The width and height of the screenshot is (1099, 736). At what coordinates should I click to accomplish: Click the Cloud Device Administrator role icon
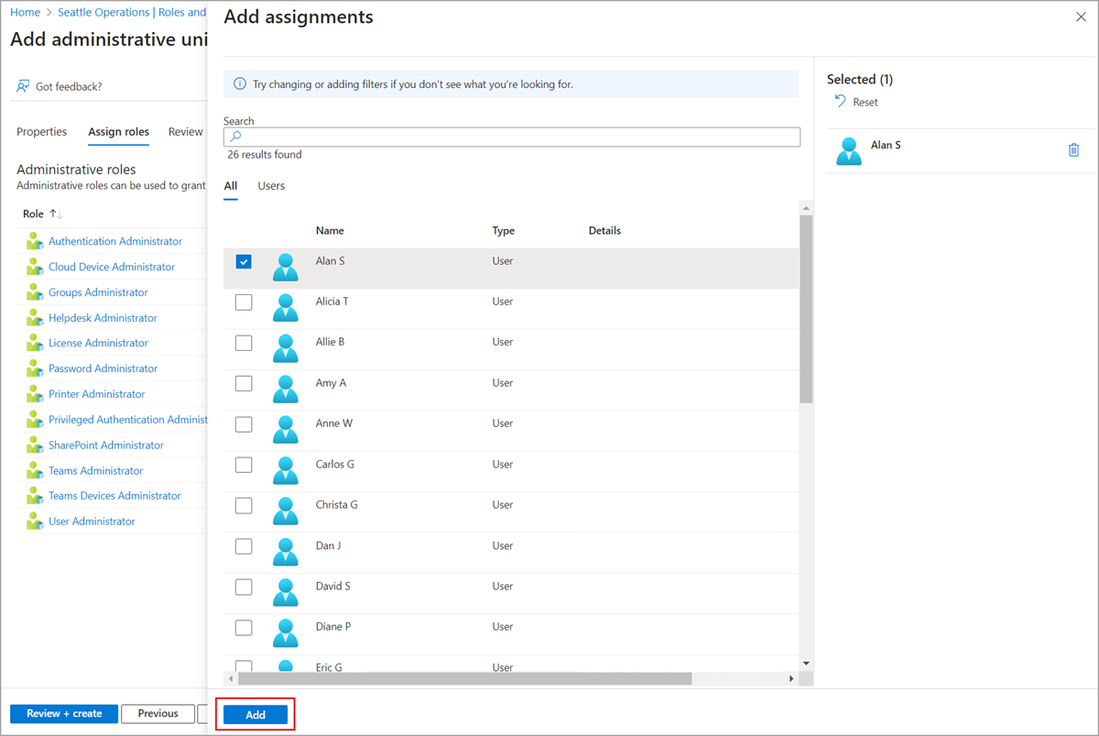(x=35, y=267)
